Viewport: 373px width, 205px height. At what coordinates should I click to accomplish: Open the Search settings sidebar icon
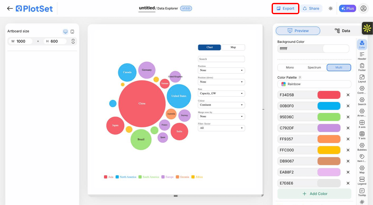point(362,101)
